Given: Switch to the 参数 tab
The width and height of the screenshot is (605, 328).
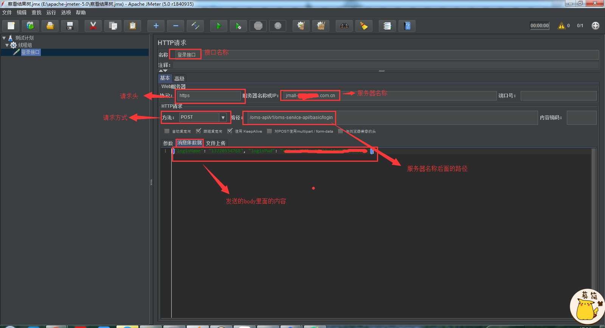Looking at the screenshot, I should click(168, 143).
